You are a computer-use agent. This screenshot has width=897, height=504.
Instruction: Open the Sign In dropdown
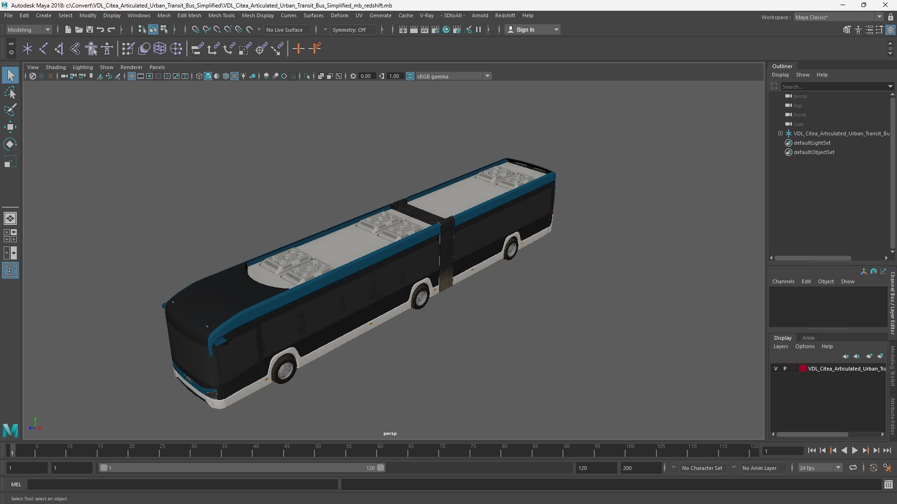click(533, 29)
